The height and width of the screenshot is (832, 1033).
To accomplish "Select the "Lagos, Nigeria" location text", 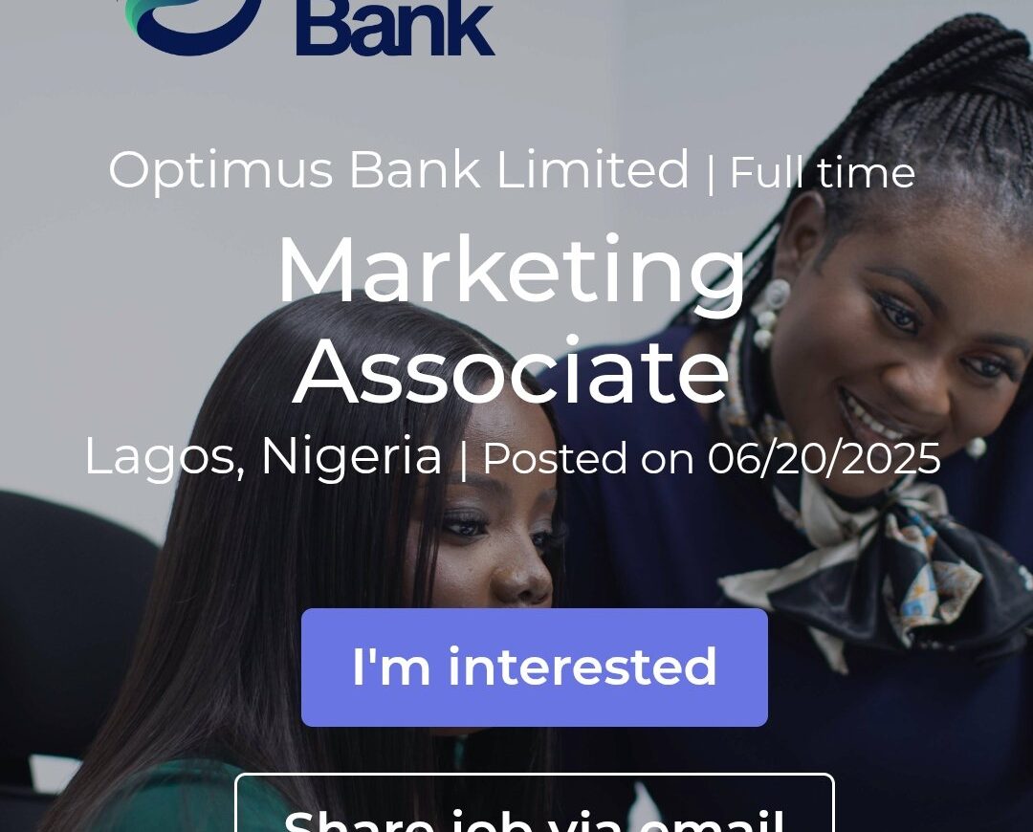I will tap(263, 456).
